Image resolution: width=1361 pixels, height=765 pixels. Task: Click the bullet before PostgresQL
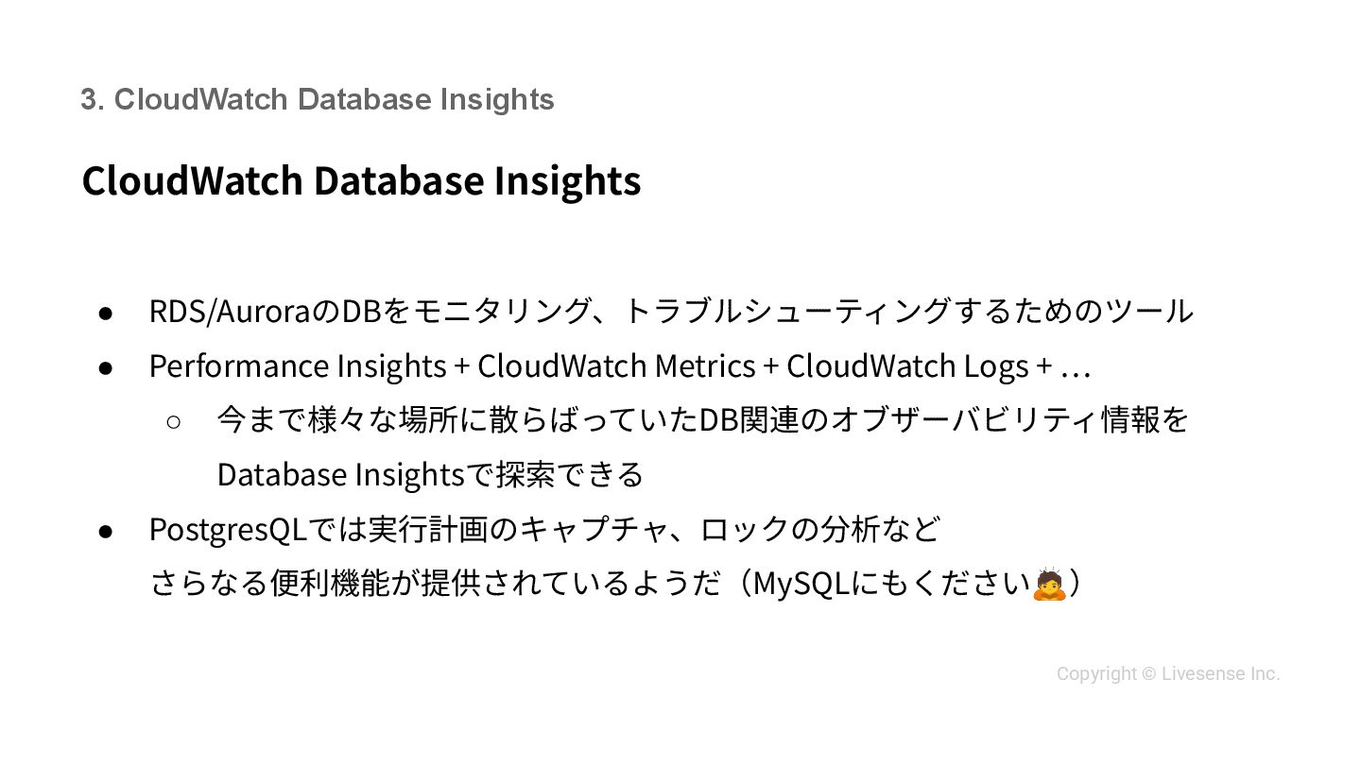click(x=107, y=531)
